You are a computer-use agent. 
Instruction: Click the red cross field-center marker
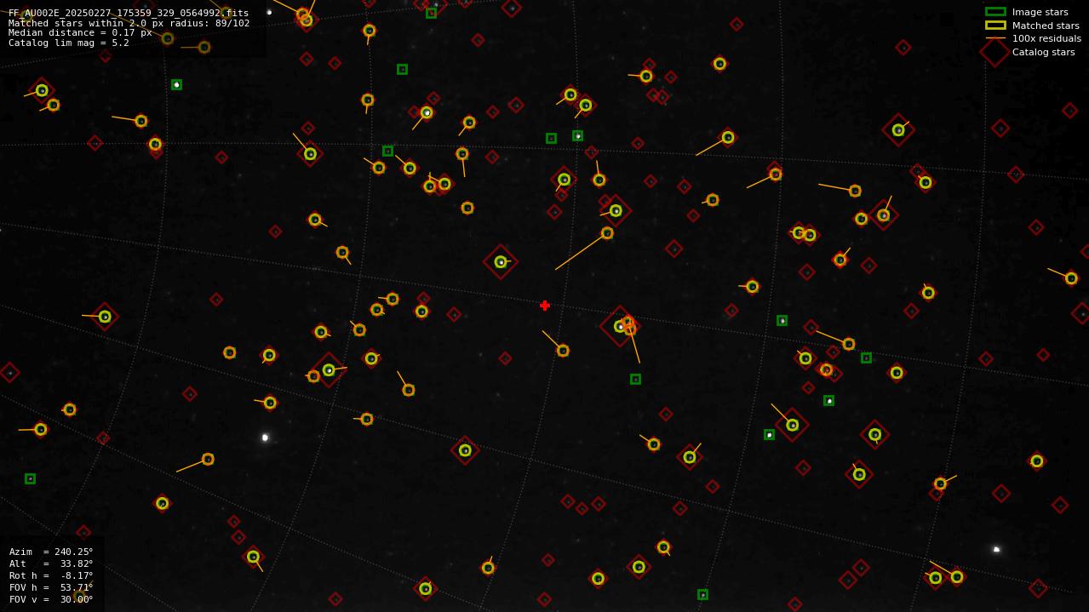coord(545,306)
